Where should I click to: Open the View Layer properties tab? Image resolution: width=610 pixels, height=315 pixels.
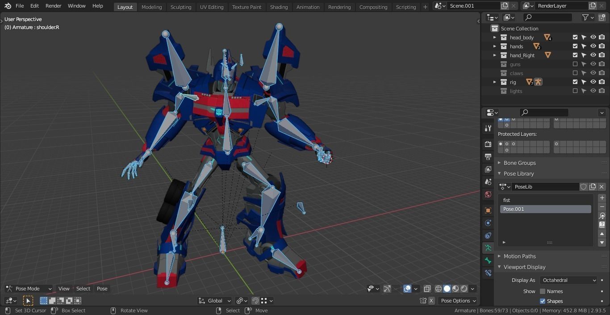(x=488, y=169)
